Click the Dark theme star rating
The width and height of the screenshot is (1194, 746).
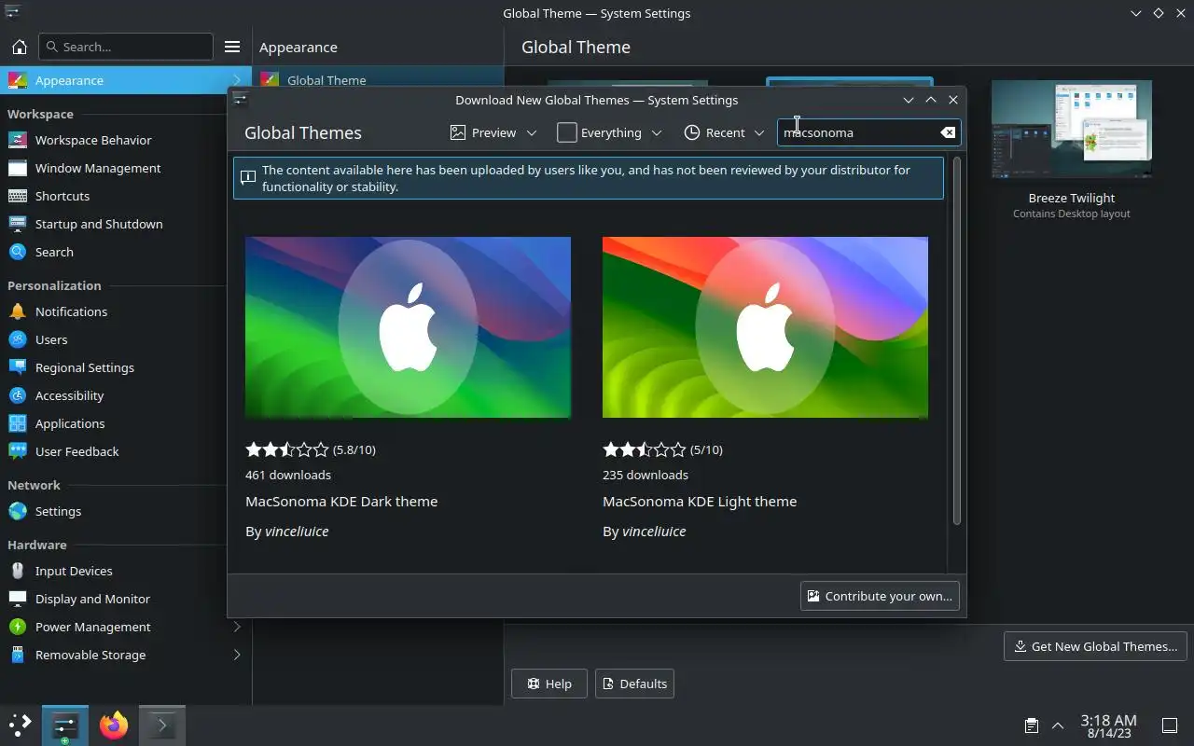287,449
